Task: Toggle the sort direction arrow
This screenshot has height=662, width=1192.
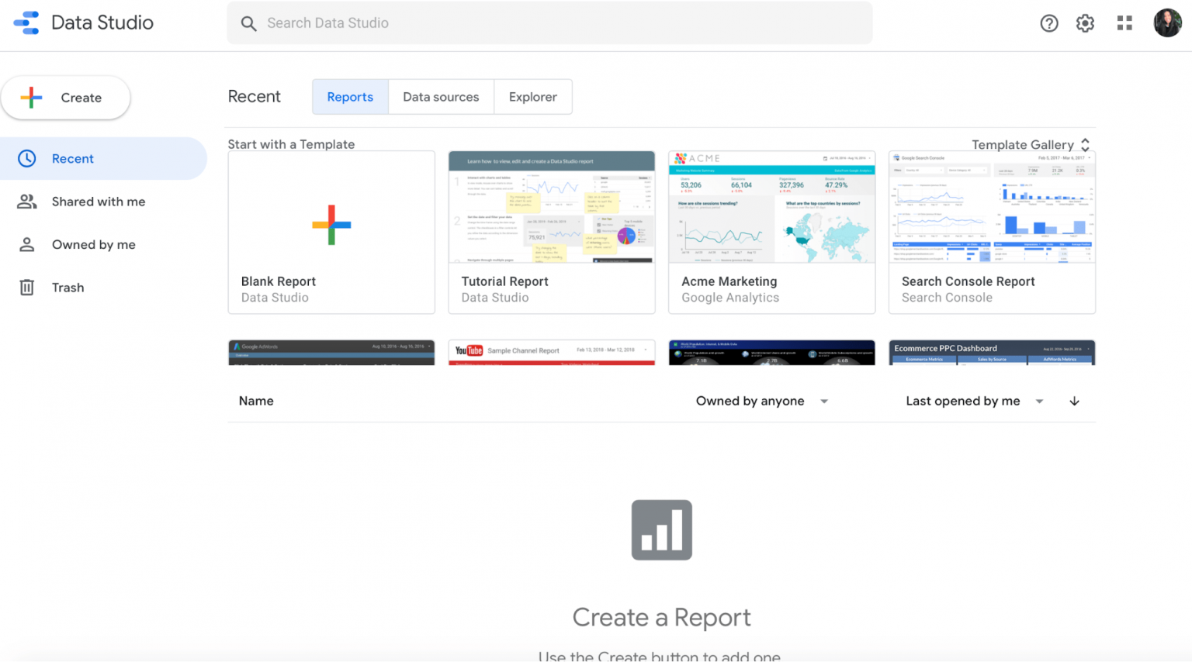Action: [x=1074, y=401]
